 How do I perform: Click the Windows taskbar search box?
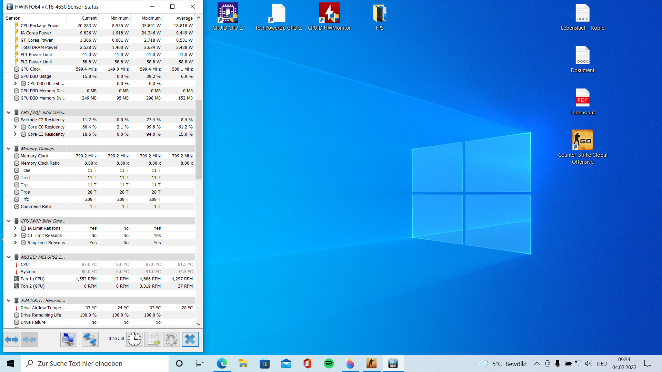tap(95, 364)
